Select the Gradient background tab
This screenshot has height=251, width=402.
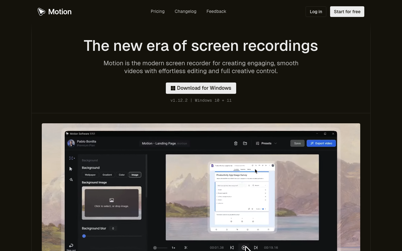coord(107,175)
